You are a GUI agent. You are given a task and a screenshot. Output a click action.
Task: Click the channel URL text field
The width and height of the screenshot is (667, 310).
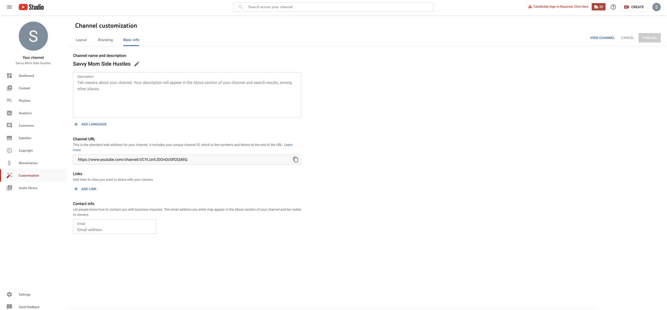click(187, 160)
